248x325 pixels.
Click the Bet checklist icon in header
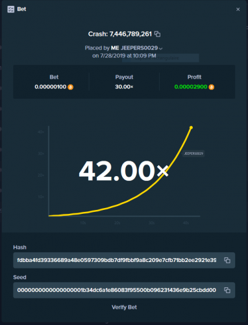tap(11, 9)
